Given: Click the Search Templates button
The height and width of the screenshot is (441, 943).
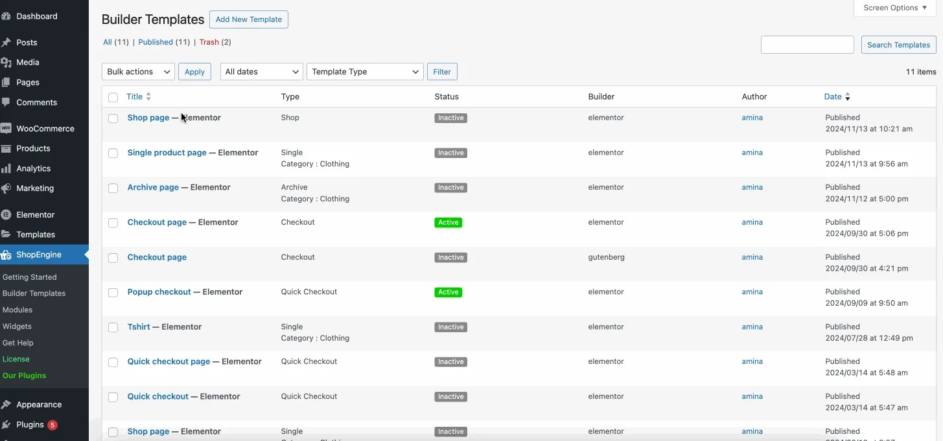Looking at the screenshot, I should tap(898, 45).
